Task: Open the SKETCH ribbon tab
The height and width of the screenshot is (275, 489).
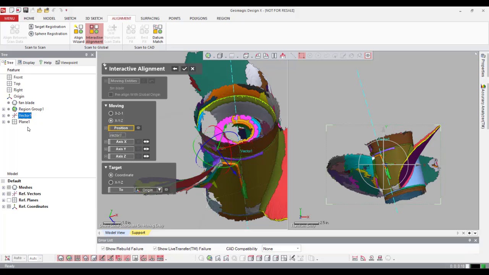Action: (70, 18)
